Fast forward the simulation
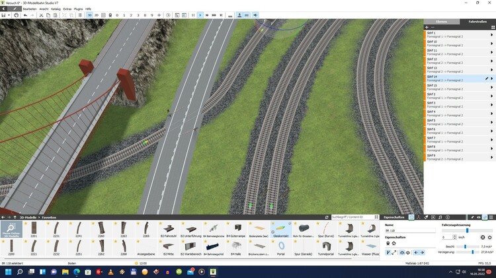Image resolution: width=496 pixels, height=278 pixels. tap(207, 15)
